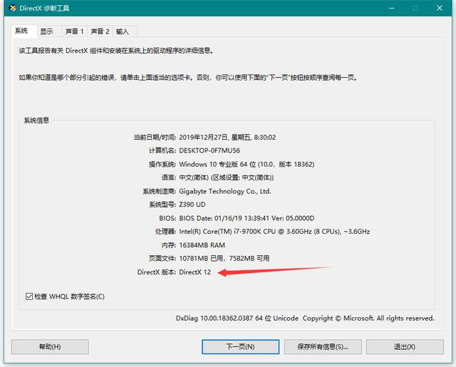Click the date value 2019年12月27日

pyautogui.click(x=227, y=138)
